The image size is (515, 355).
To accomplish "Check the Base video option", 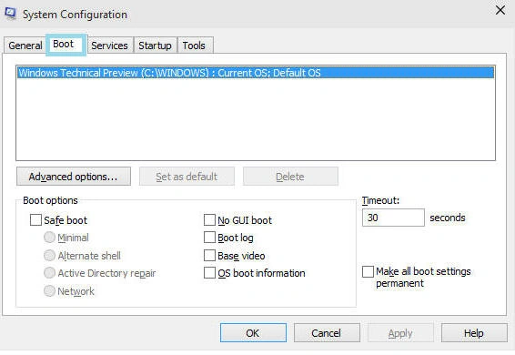I will pos(209,256).
